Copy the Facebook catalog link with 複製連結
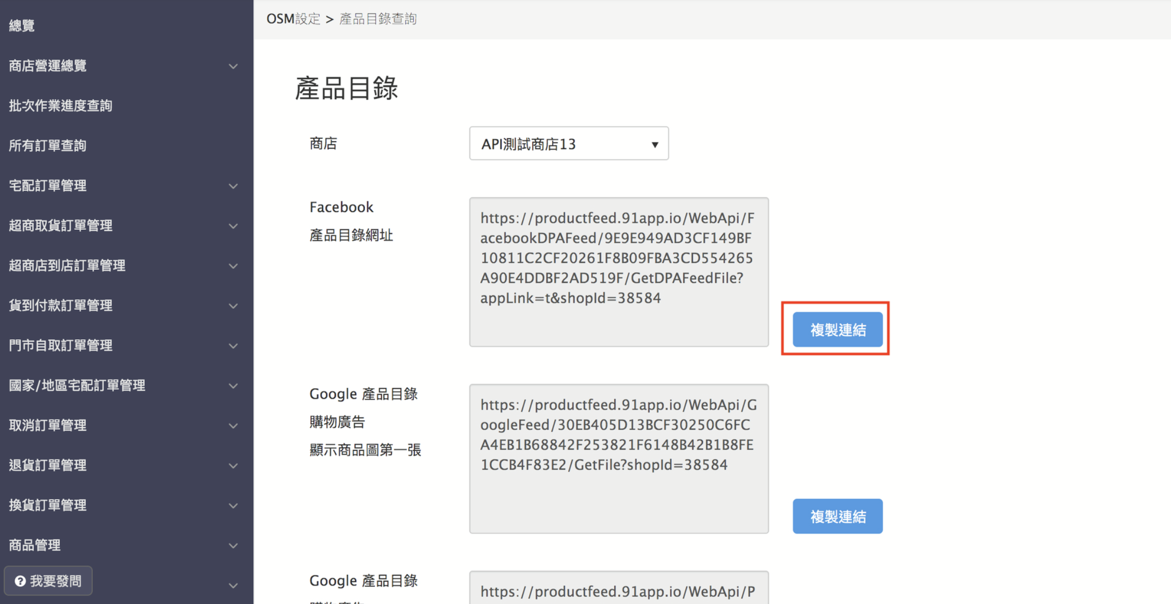 pos(837,330)
